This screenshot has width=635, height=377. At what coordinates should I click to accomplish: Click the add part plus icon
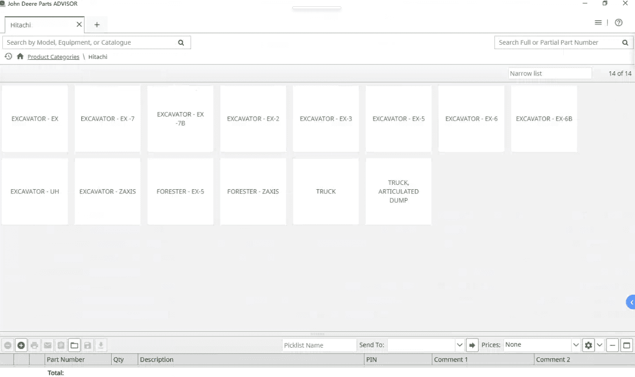[21, 345]
